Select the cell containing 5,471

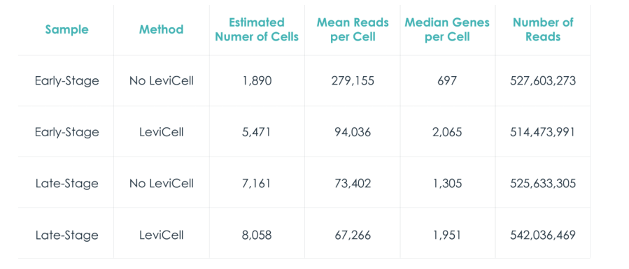(x=257, y=132)
